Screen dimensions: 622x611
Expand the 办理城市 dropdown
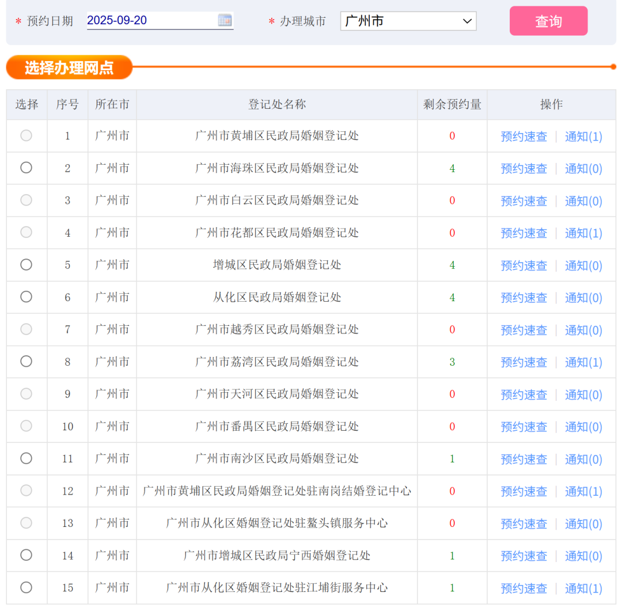click(408, 21)
